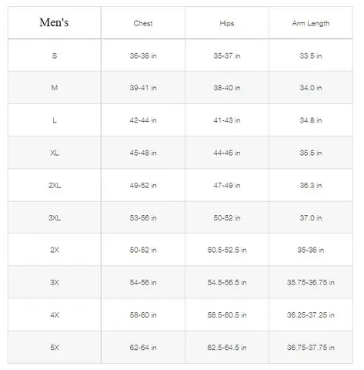364x370 pixels.
Task: Click the 3X size row label
Action: (x=55, y=282)
